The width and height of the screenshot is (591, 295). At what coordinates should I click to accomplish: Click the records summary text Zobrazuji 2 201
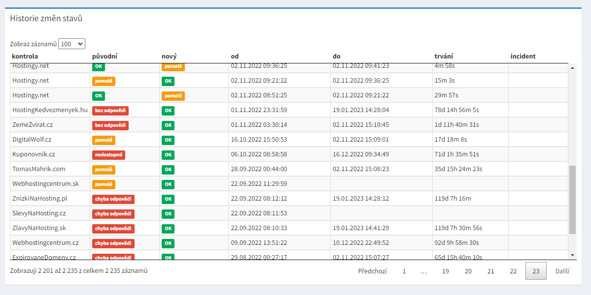coord(79,270)
